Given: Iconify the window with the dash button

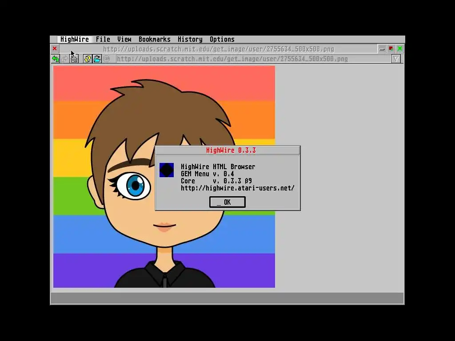Looking at the screenshot, I should 382,49.
